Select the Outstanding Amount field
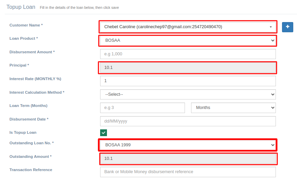Viewport: 297px width, 184px height. pos(188,159)
